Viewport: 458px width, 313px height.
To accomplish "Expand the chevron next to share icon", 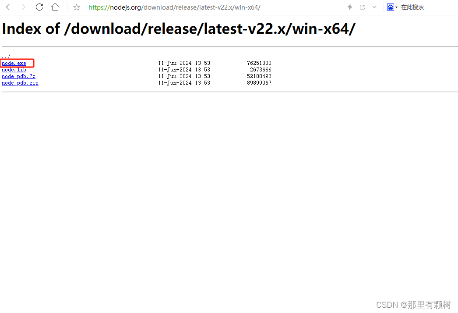I will pyautogui.click(x=374, y=7).
